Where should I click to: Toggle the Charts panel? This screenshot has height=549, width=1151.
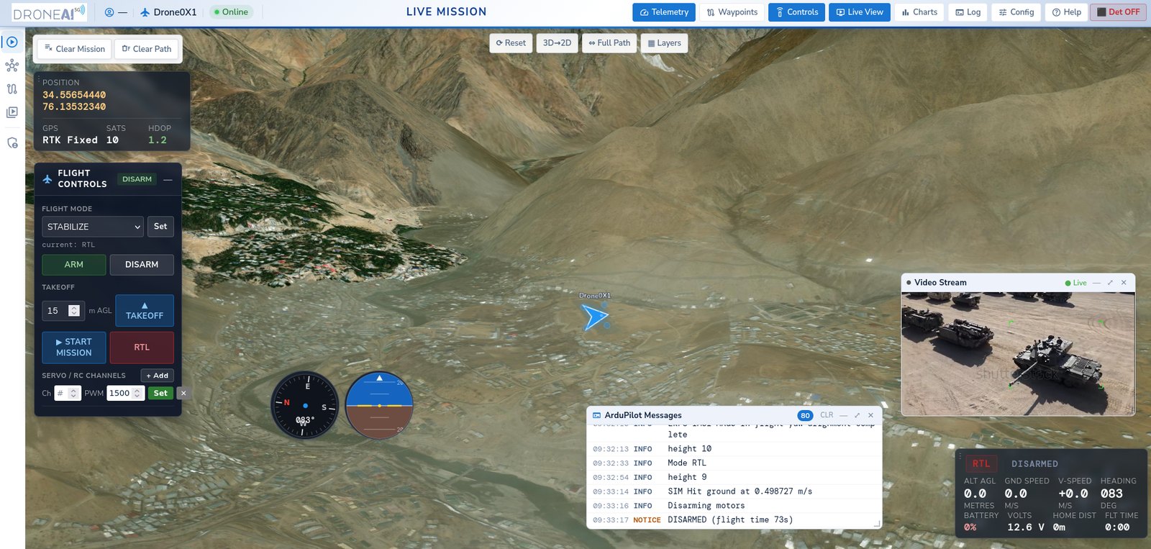919,12
